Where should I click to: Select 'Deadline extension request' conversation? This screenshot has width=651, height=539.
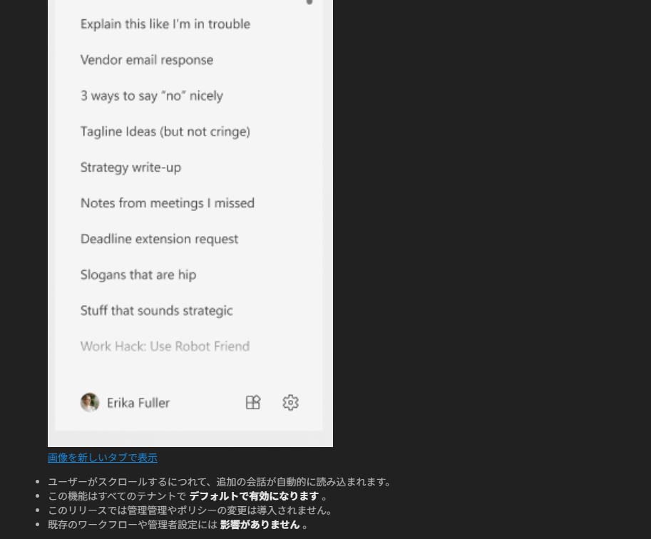point(160,239)
